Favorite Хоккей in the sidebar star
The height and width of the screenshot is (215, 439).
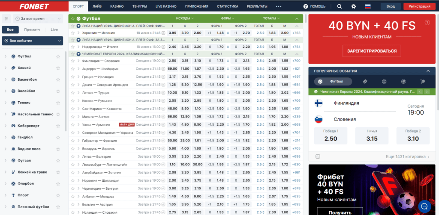click(58, 68)
